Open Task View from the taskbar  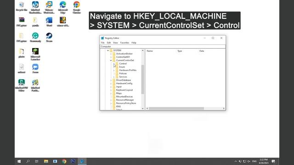coord(37,161)
